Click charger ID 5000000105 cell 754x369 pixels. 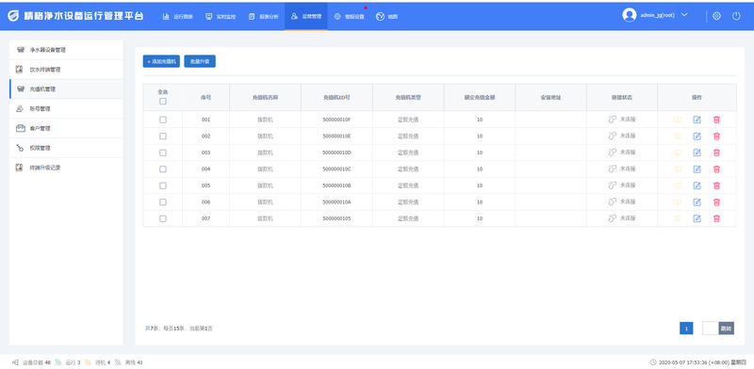pyautogui.click(x=336, y=218)
